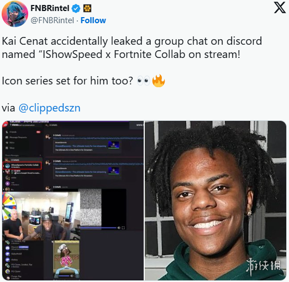Select the red-boxed IShowSpeed x Fortnite Collab chat
Screen dimensions: 289x282
click(x=23, y=166)
